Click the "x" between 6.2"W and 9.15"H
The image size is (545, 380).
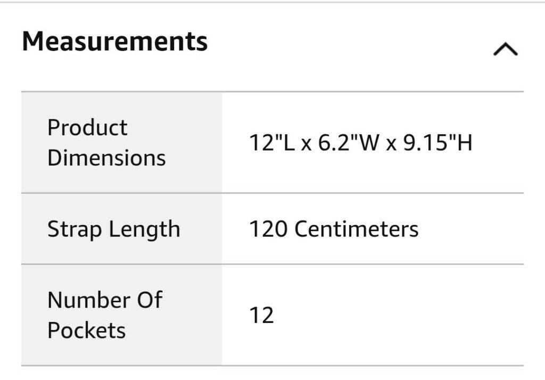click(x=391, y=144)
